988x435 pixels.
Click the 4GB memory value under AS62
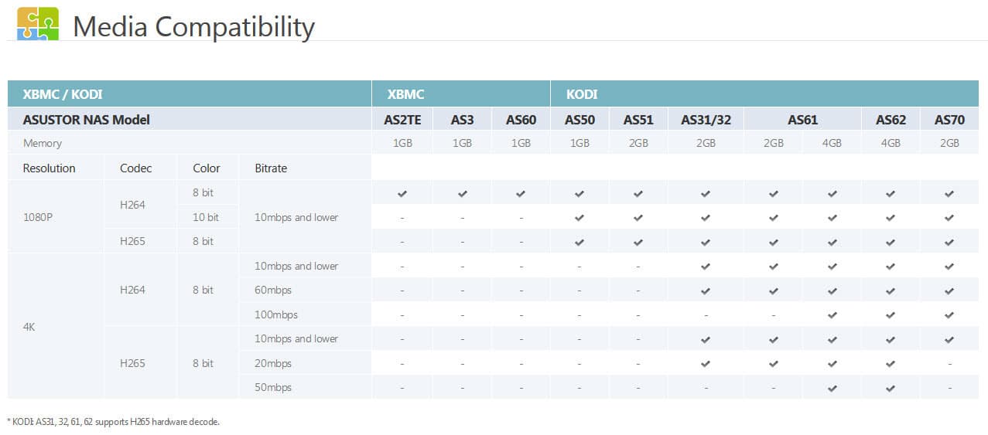[891, 144]
